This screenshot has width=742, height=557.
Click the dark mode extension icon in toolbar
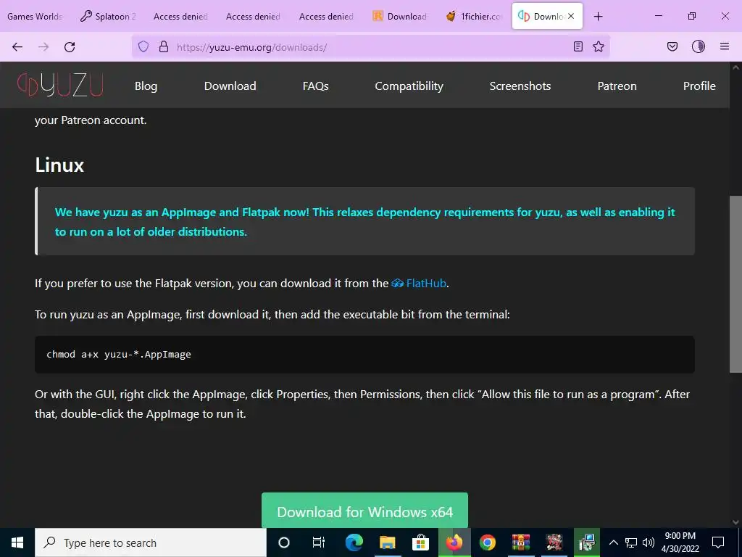(x=699, y=46)
